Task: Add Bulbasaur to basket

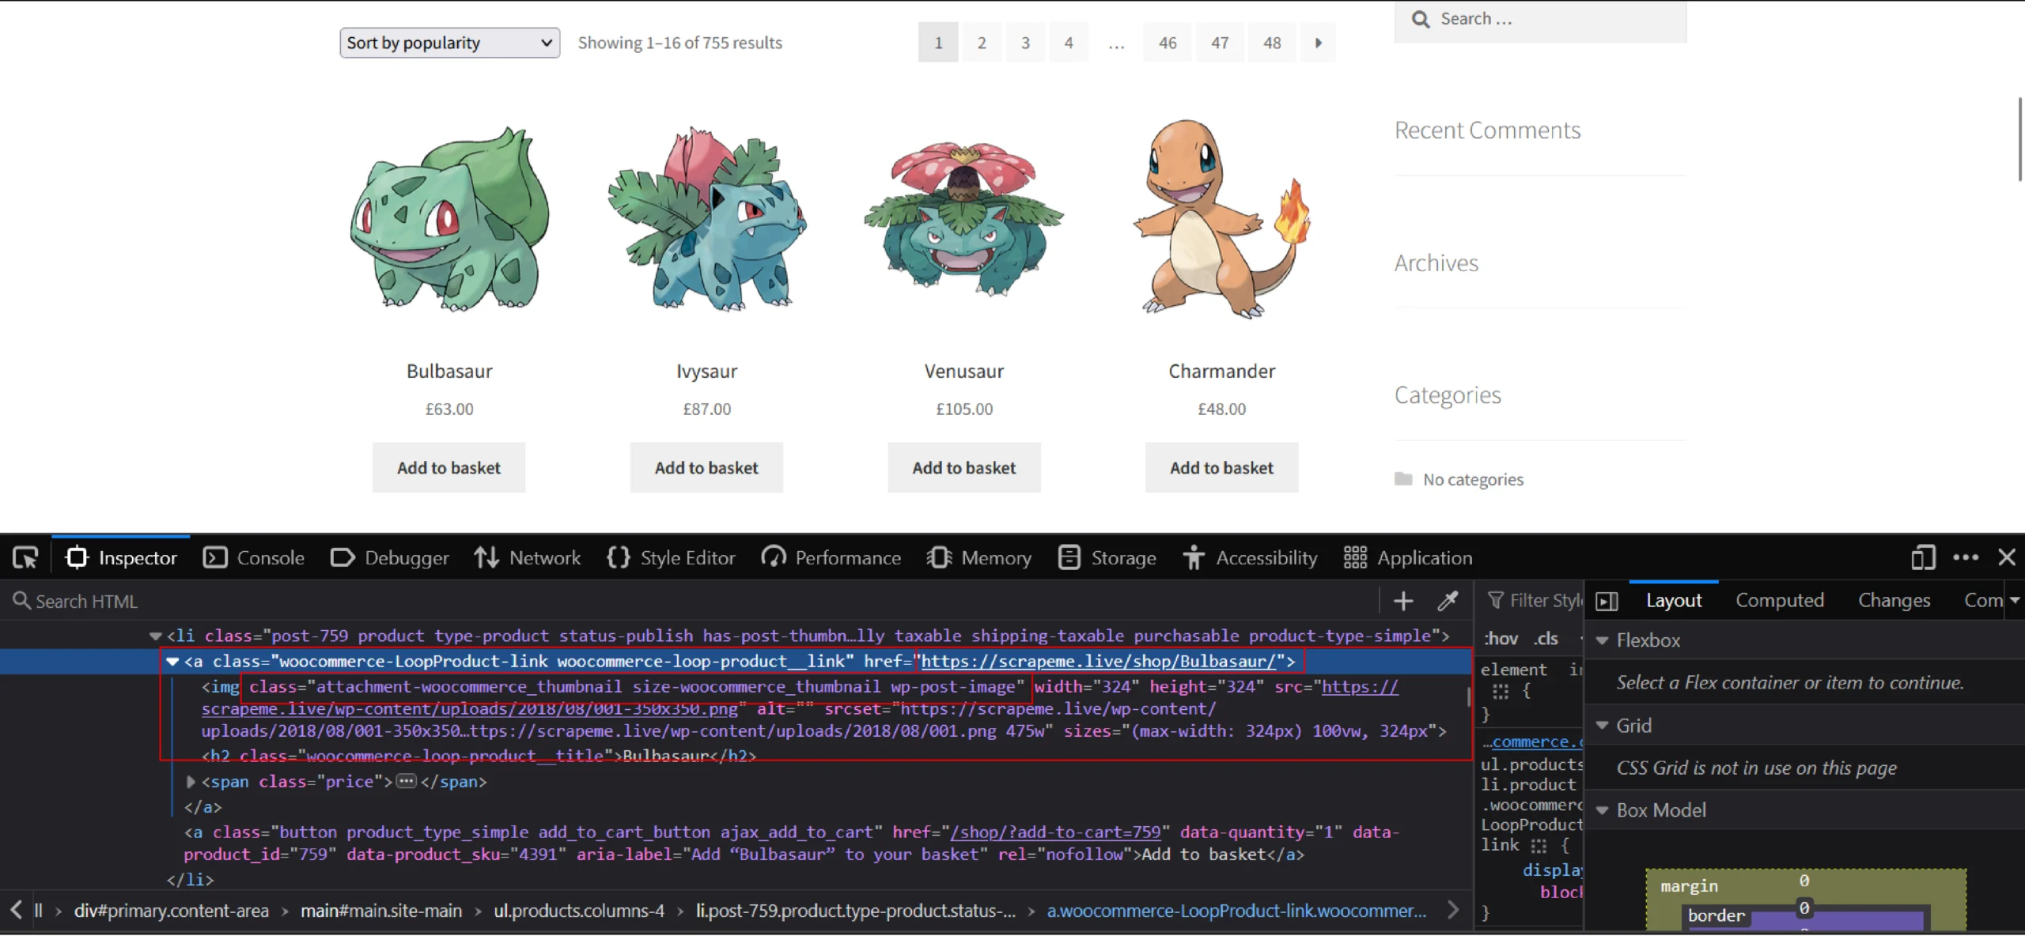Action: click(449, 468)
